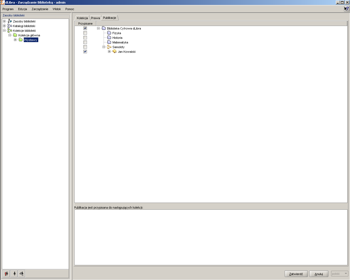Toggle the checkbox for Biblioteka Cyfrowa dLibra
This screenshot has width=350, height=280.
point(85,28)
